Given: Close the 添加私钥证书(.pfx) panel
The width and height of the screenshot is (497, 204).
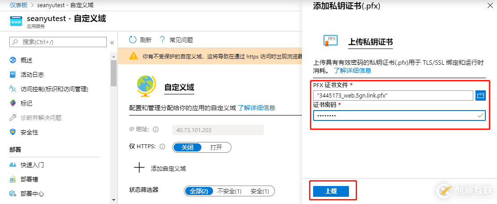Looking at the screenshot, I should pos(490,5).
